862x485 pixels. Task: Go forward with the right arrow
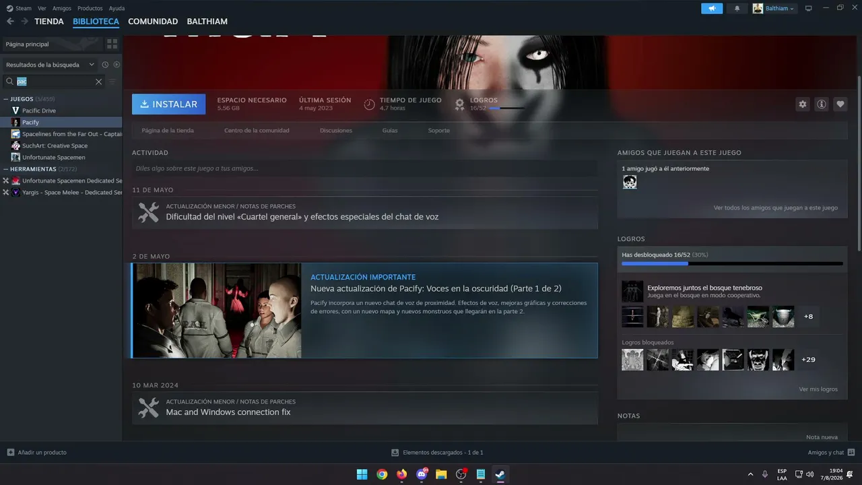point(25,22)
